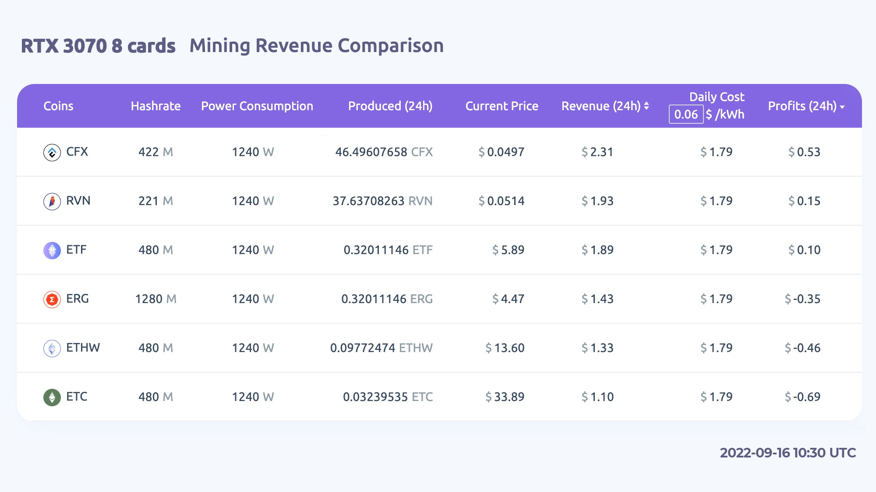Click the Profits (24h) header label
The height and width of the screenshot is (492, 876).
pyautogui.click(x=802, y=106)
